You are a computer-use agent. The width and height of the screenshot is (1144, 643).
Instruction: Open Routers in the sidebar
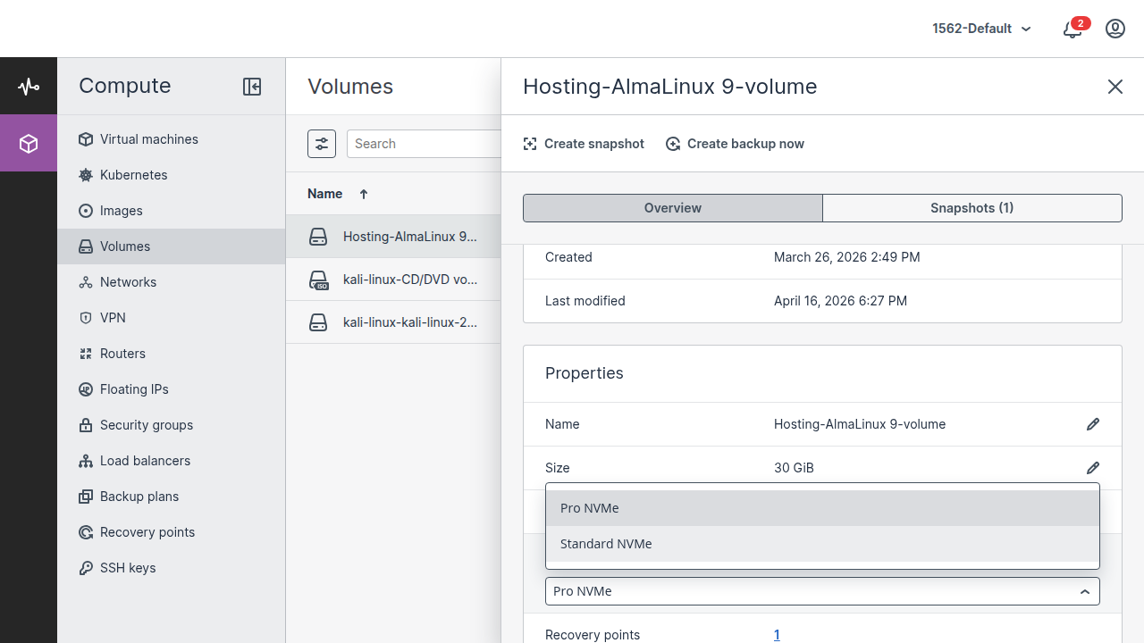171,354
